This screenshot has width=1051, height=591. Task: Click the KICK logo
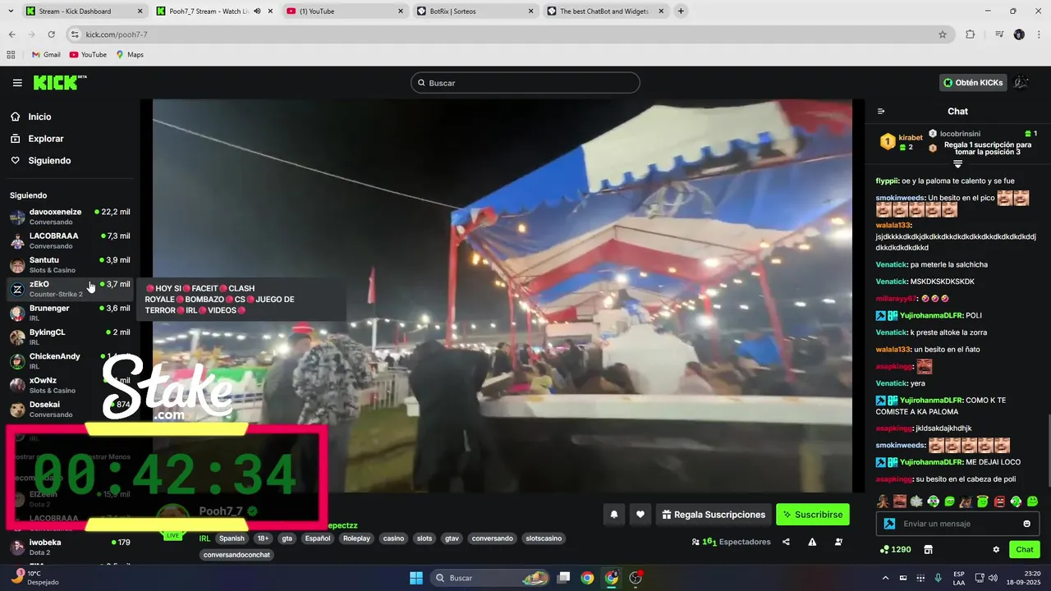[x=59, y=82]
